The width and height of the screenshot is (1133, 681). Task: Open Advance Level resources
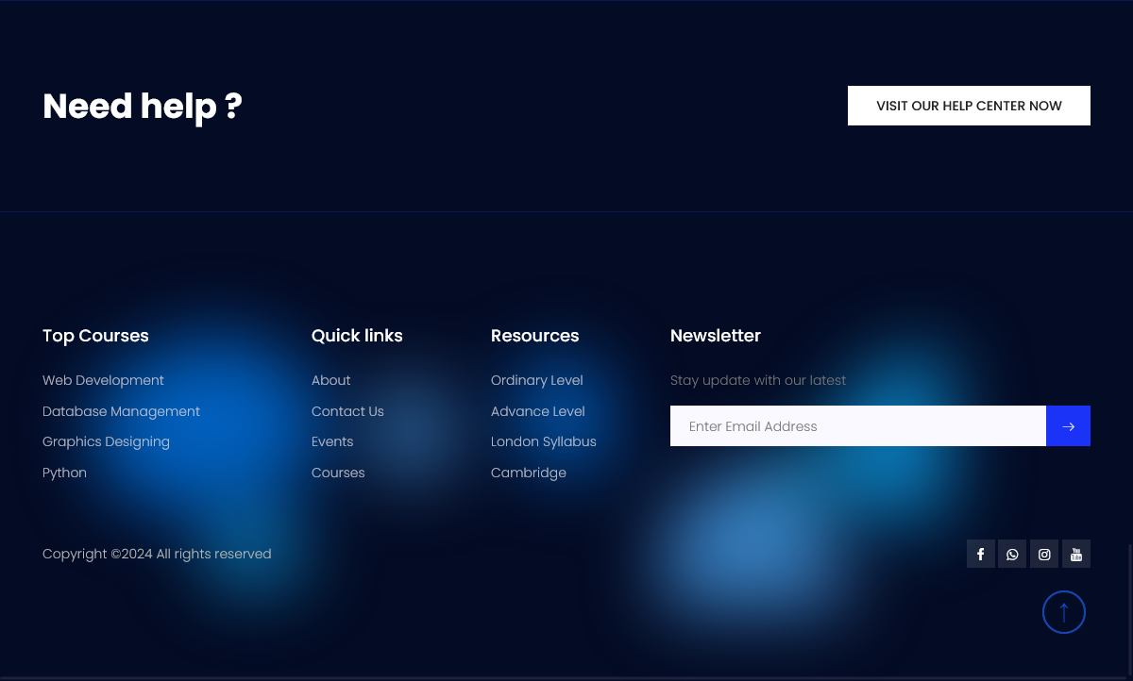point(537,411)
